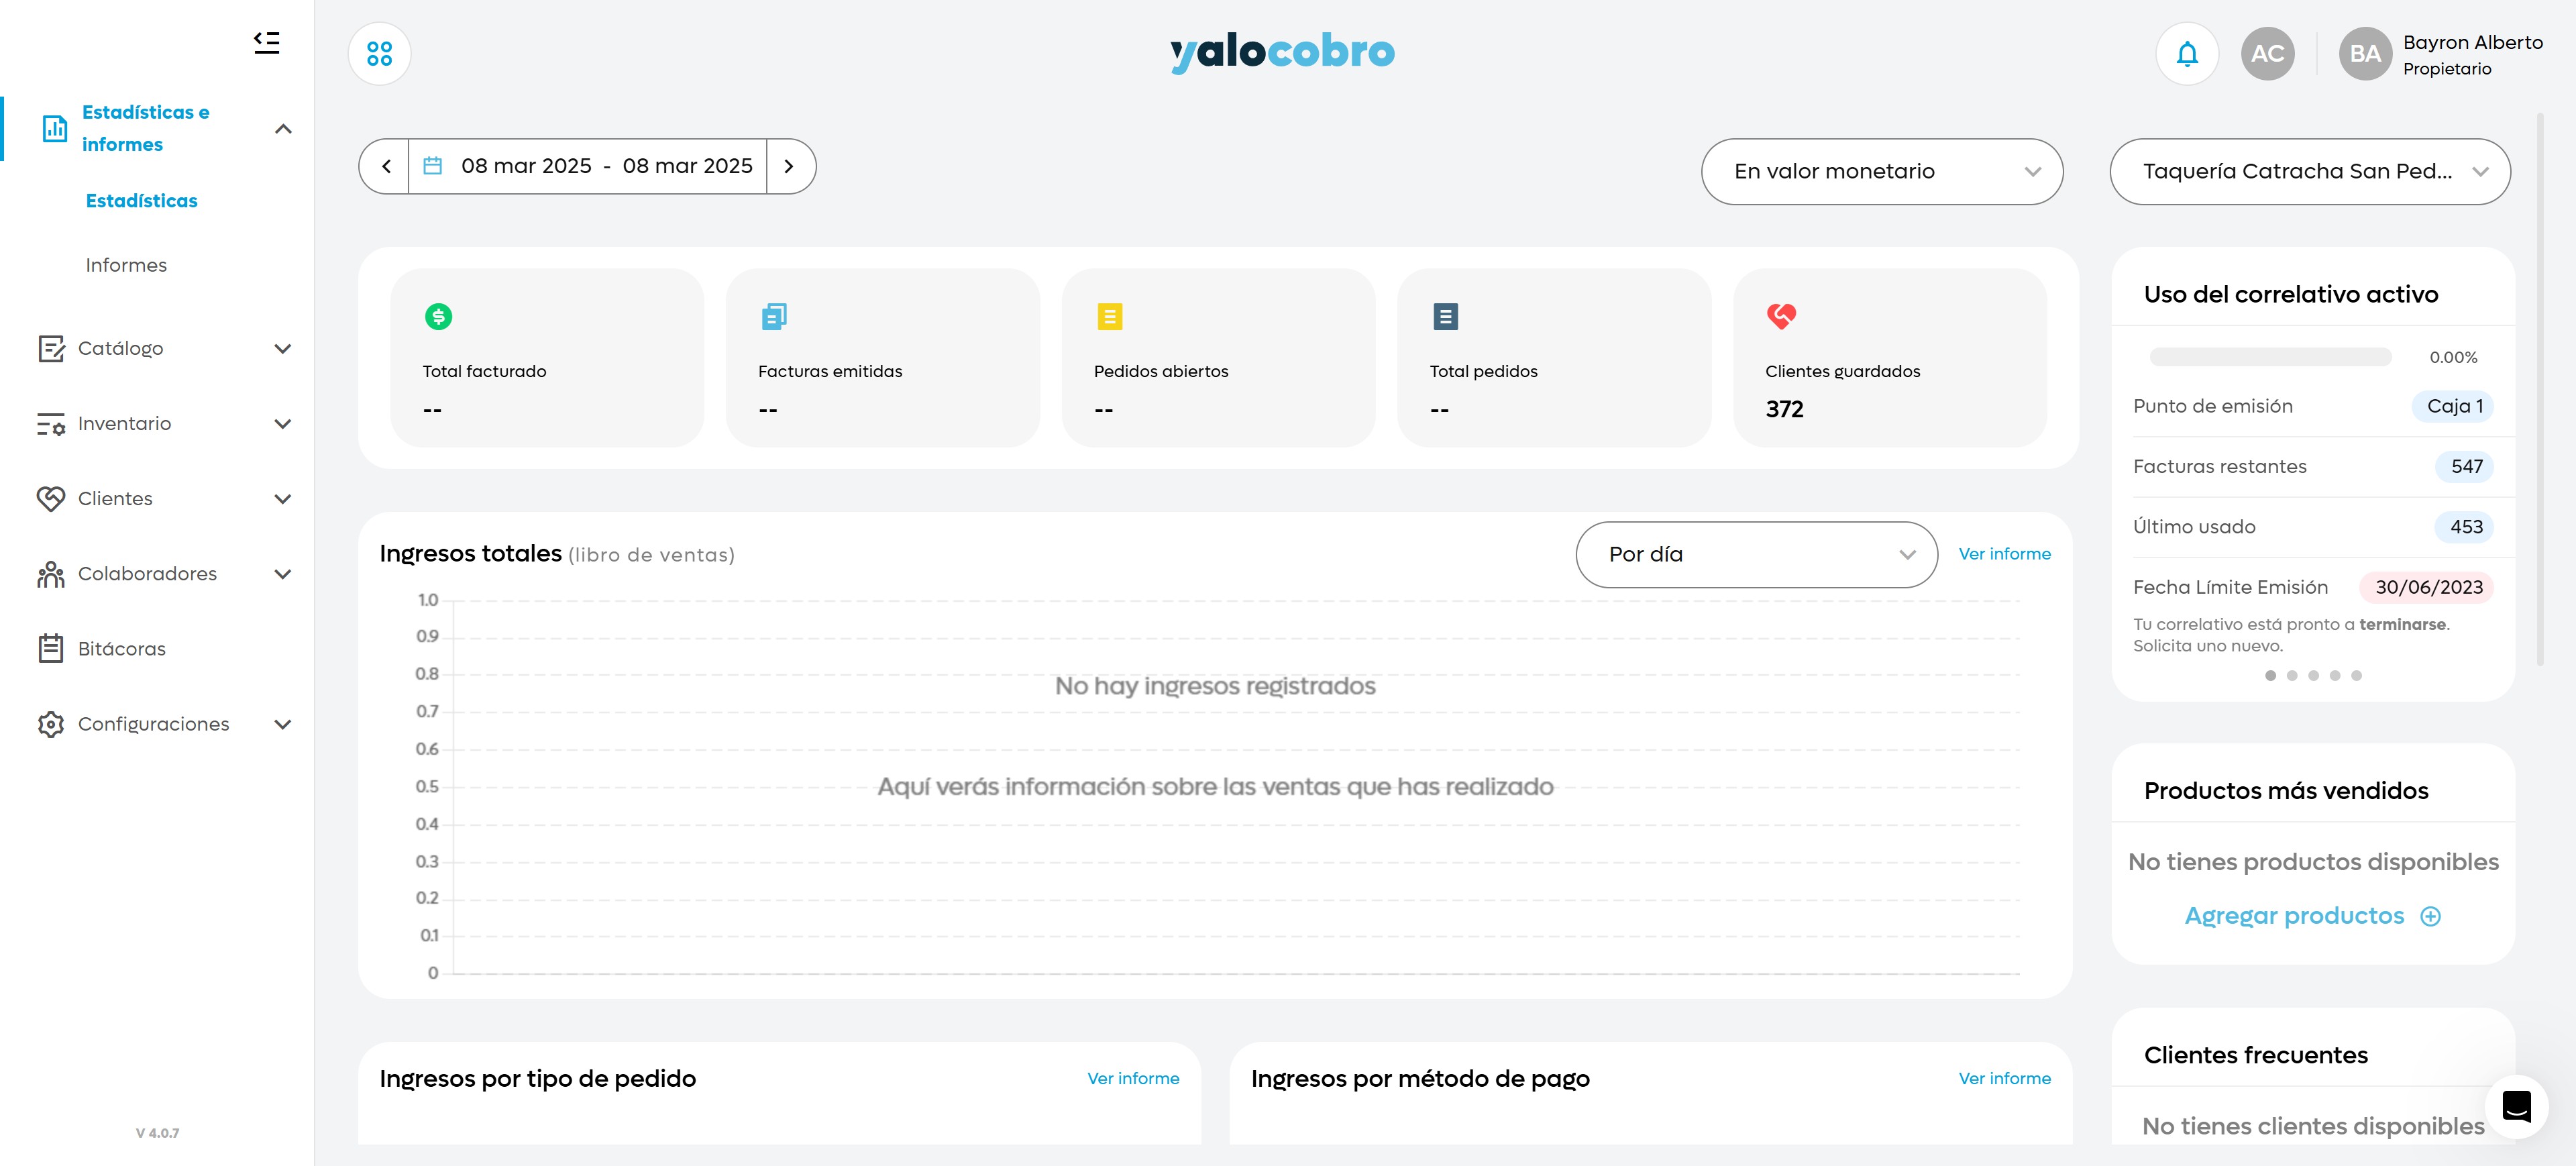The height and width of the screenshot is (1166, 2576).
Task: Select the second carousel dot in correlativo card
Action: 2292,676
